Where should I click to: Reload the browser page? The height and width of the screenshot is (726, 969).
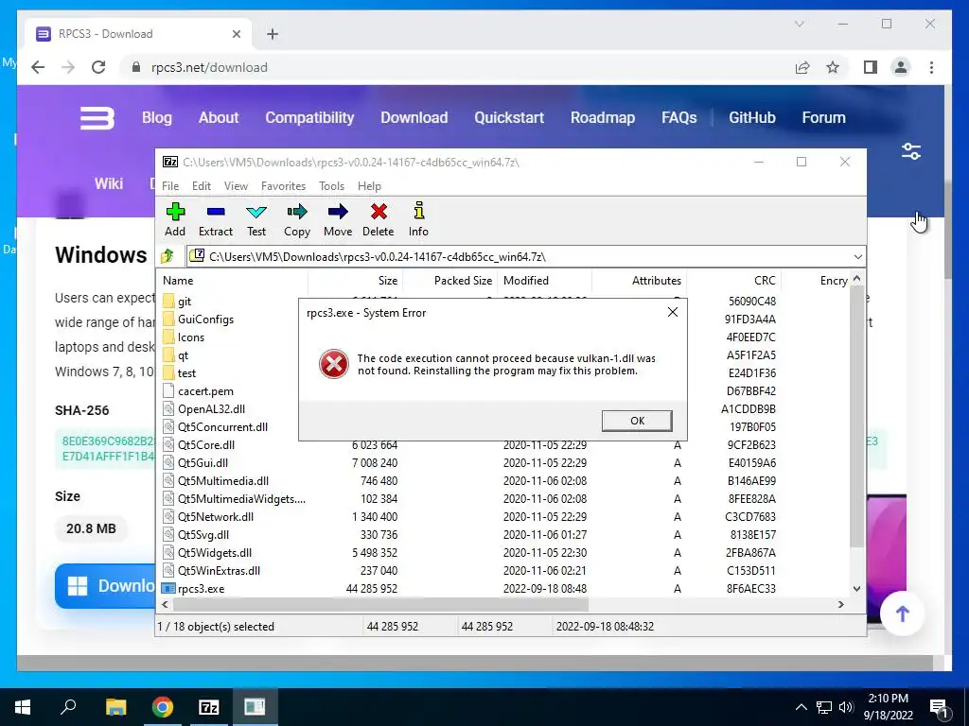pyautogui.click(x=98, y=67)
